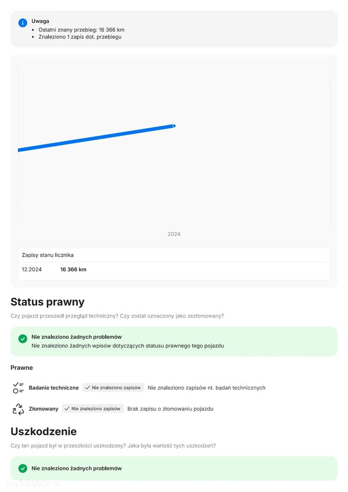This screenshot has height=492, width=348.
Task: Click the 16 366 km odometer reading value
Action: (x=73, y=269)
